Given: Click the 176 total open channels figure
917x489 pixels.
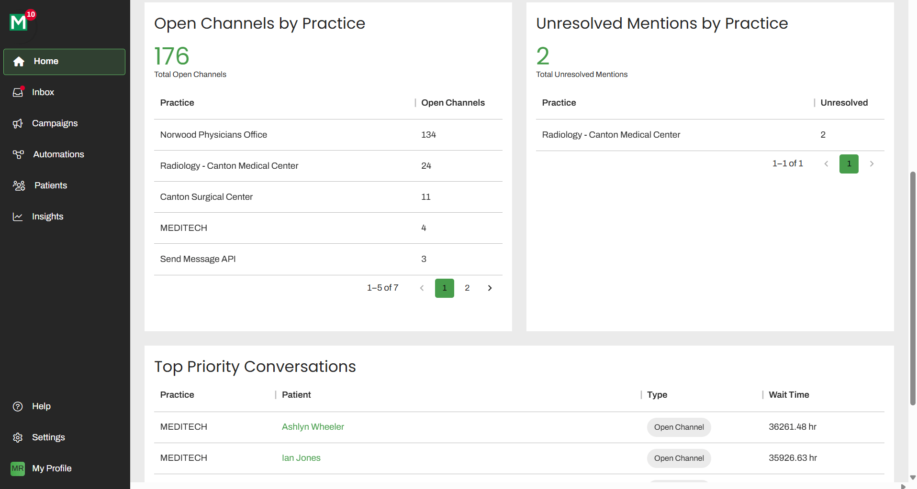Looking at the screenshot, I should (x=172, y=56).
